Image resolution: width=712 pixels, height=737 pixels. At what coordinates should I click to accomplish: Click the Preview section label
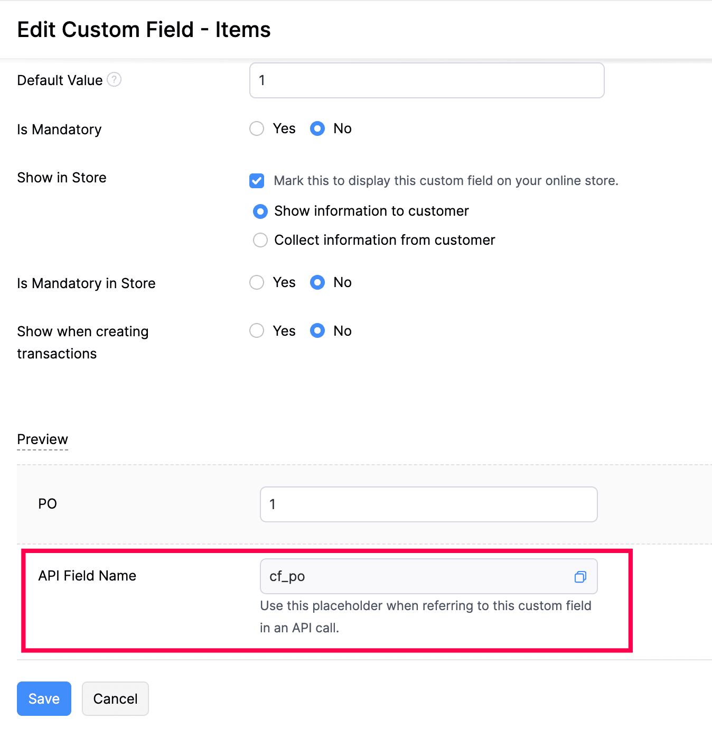pyautogui.click(x=42, y=439)
